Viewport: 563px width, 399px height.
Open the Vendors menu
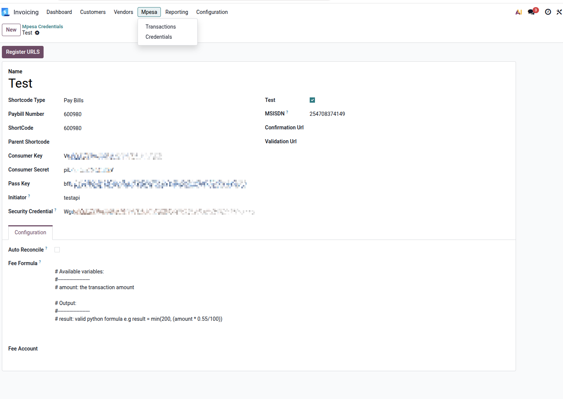point(124,12)
